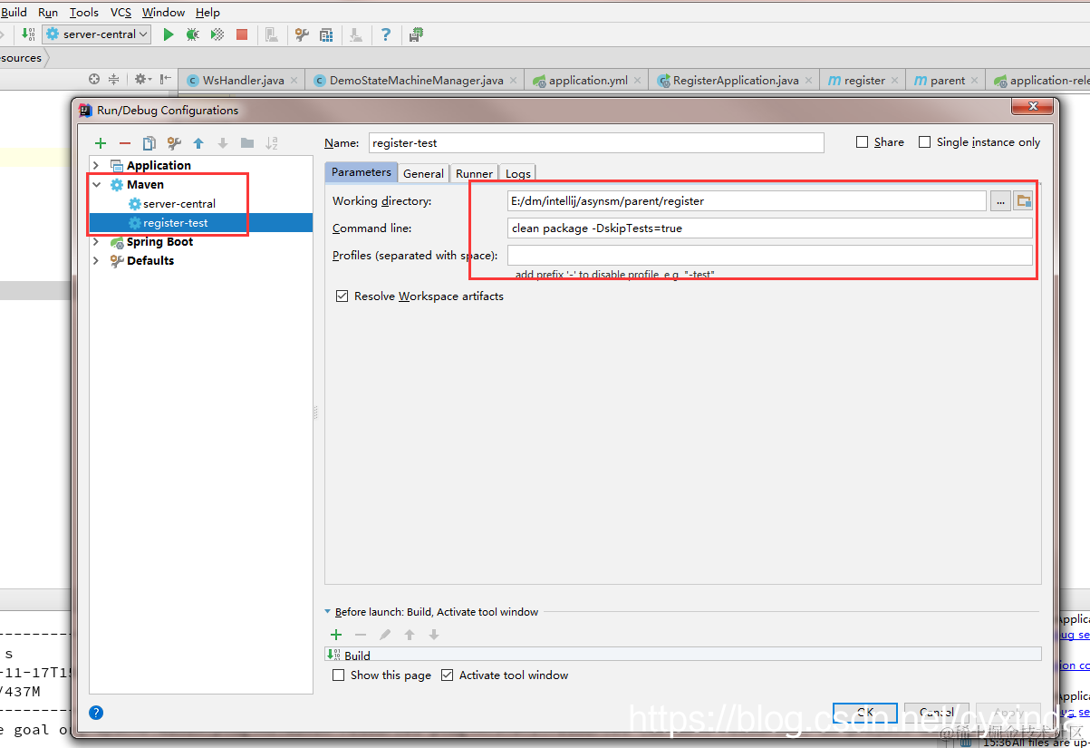Open Project Structure icon in main toolbar
Screen dimensions: 1090x748
(327, 34)
